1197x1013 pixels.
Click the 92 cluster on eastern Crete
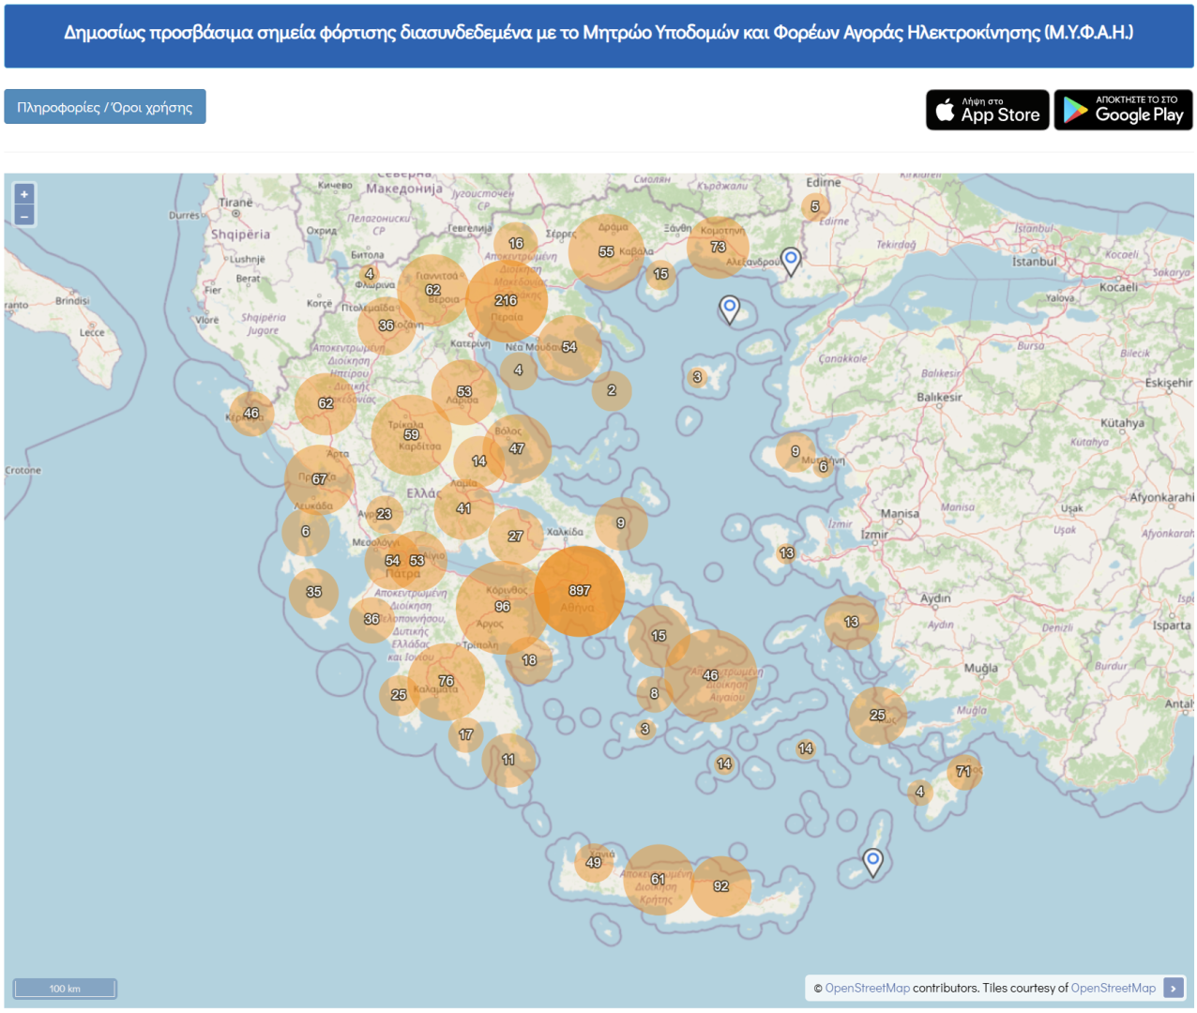720,885
